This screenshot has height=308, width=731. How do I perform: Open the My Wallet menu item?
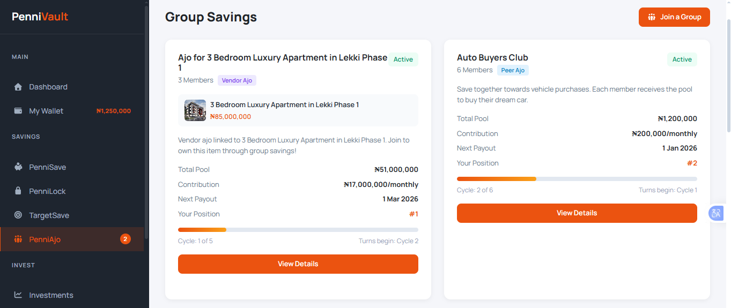pyautogui.click(x=46, y=111)
